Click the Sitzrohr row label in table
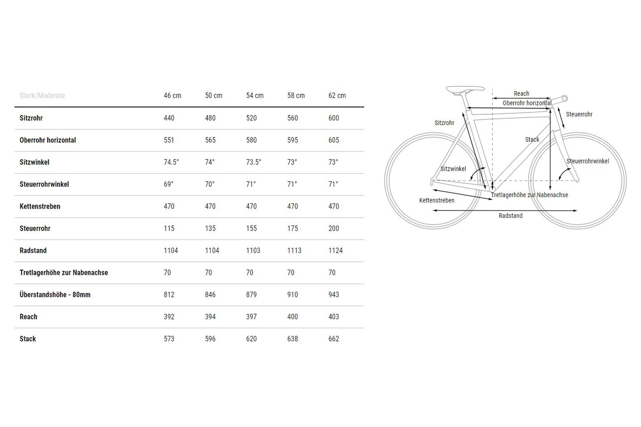Screen dimensions: 641x427 pos(31,118)
